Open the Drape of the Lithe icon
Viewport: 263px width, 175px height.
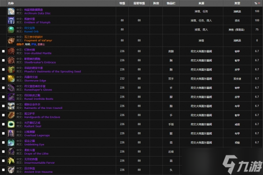pos(11,152)
